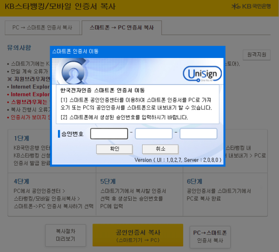Click 한국전자인증 스마트폰 인증서 이동 heading
Screen dimensions: 279x252
102,90
